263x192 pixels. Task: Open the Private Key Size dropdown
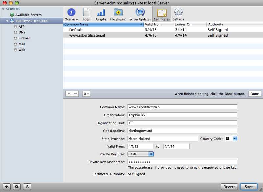(x=141, y=154)
